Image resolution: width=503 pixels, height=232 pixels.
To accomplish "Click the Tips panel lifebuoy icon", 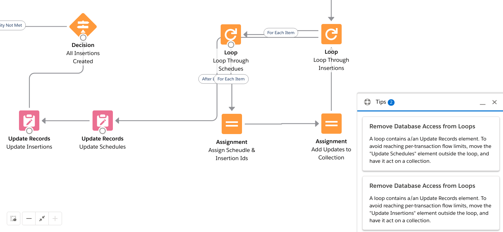I will 367,102.
